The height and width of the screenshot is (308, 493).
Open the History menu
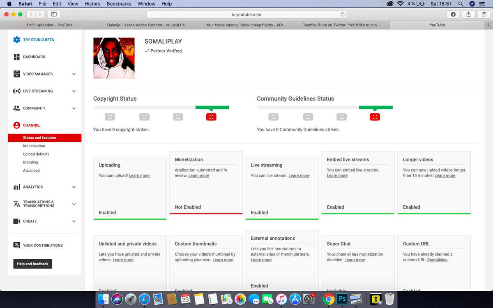click(x=92, y=4)
